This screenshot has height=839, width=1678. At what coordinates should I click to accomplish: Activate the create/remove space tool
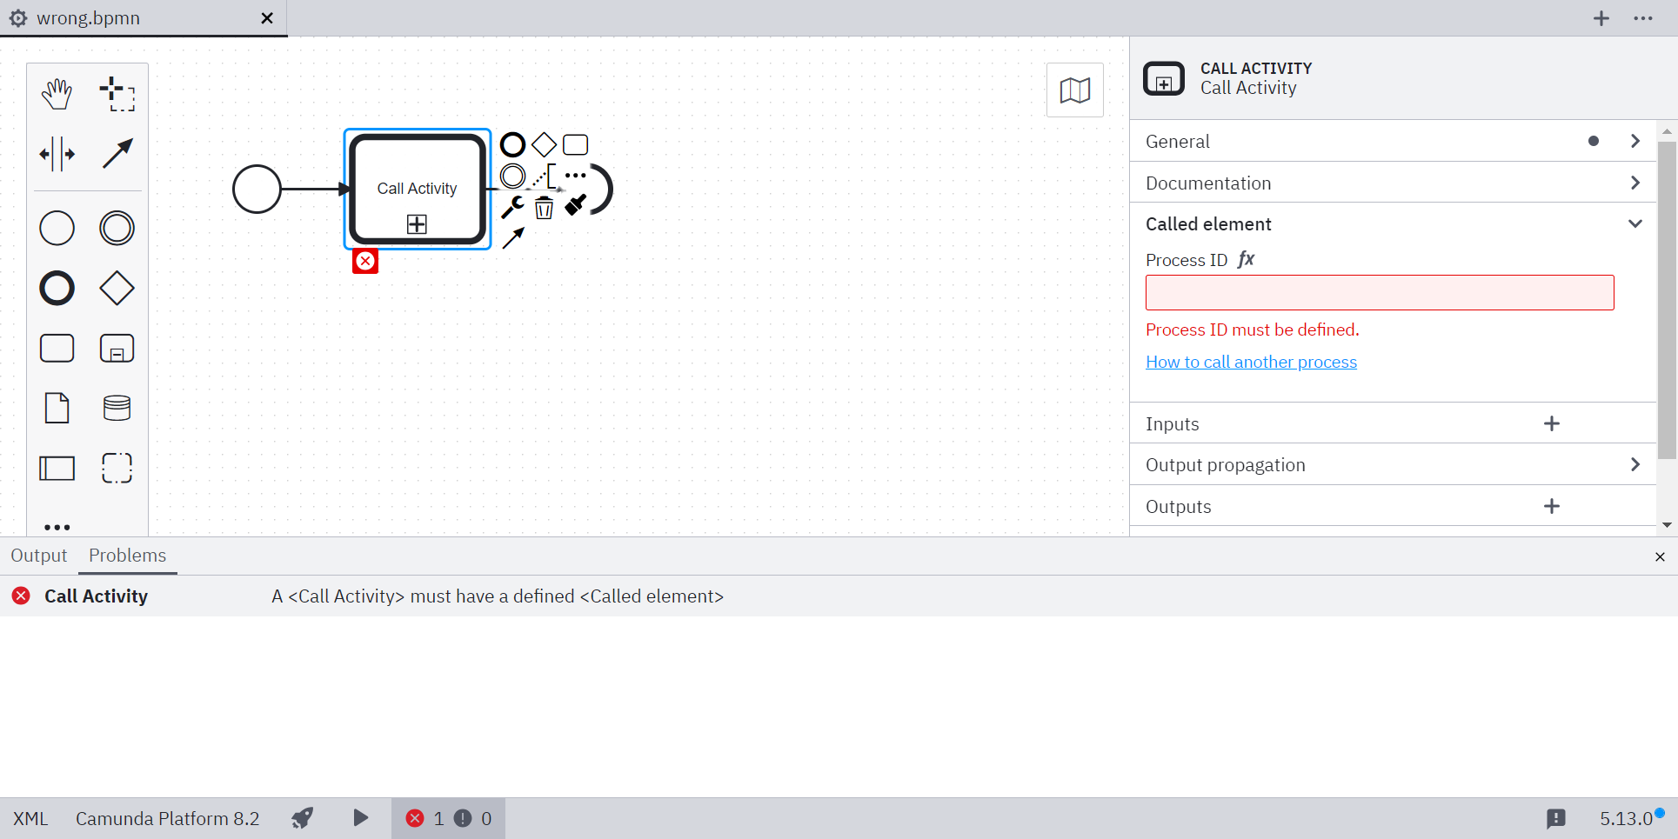pyautogui.click(x=57, y=154)
